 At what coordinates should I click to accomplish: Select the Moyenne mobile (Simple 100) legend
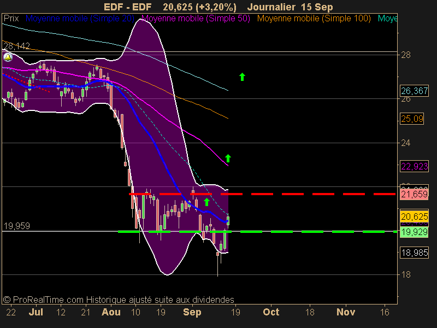click(314, 19)
